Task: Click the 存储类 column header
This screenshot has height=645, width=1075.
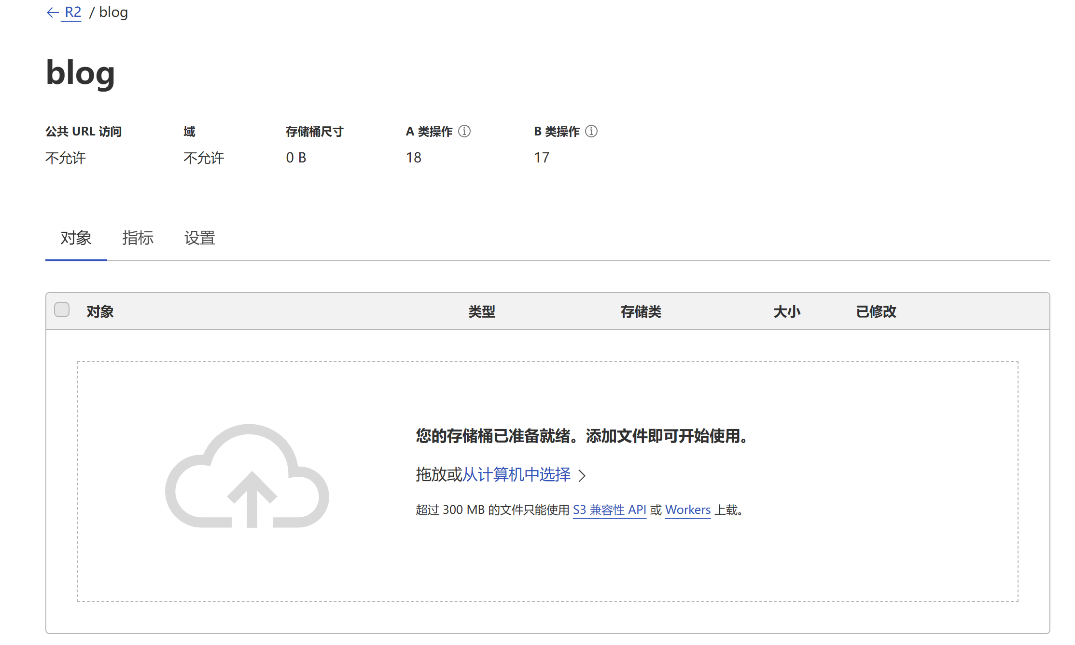Action: tap(641, 311)
